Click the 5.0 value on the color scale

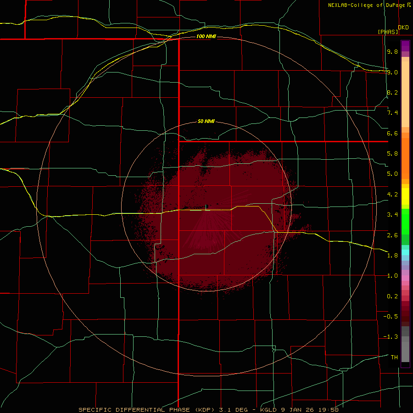coord(392,174)
